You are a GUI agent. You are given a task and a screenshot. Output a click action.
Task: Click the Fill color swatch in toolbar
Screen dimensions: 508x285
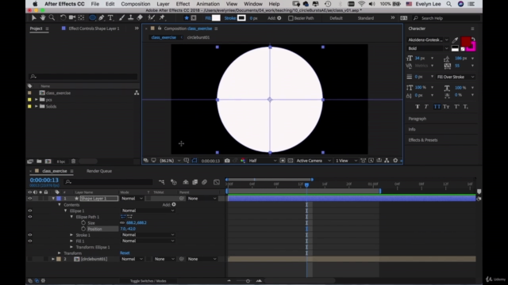tap(216, 18)
